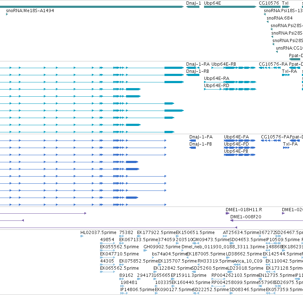303x295 pixels.
Task: Select the snoRNA:684 label
Action: (280, 18)
